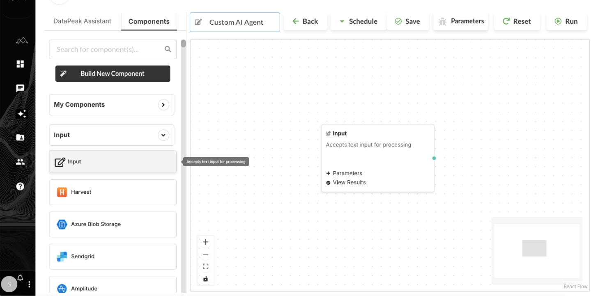
Task: Click the Back button
Action: (x=305, y=21)
